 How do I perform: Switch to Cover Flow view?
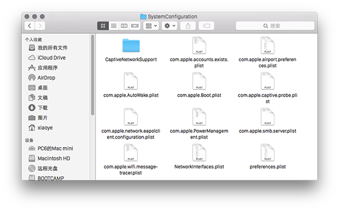pos(135,26)
